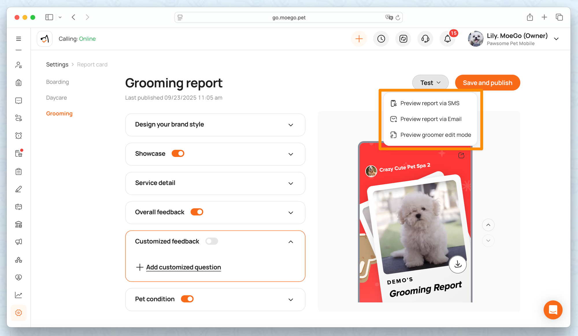Expand Design your brand style section
578x336 pixels.
coord(291,125)
